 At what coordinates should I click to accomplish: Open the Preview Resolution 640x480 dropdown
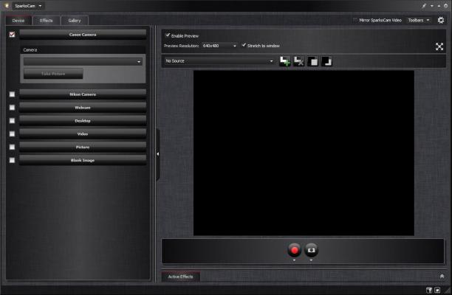point(219,46)
